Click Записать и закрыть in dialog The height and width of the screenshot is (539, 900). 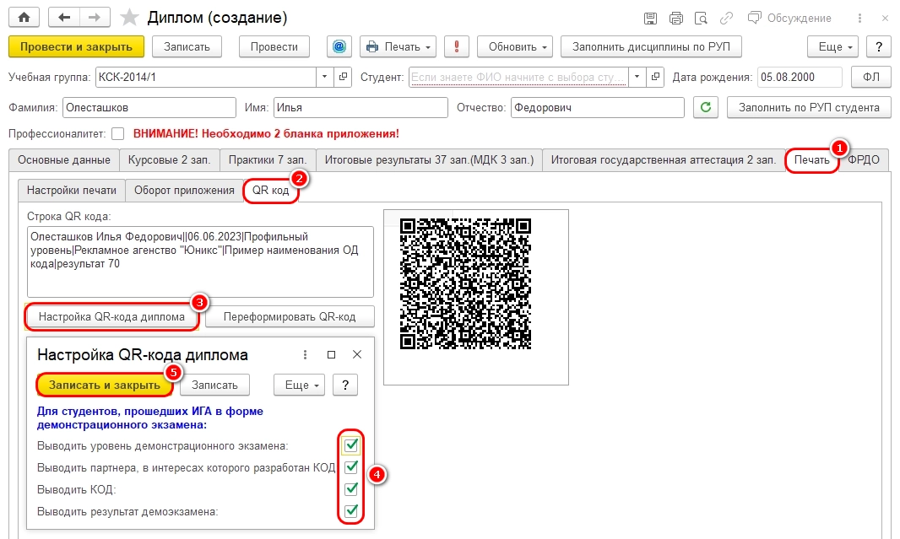pos(105,385)
